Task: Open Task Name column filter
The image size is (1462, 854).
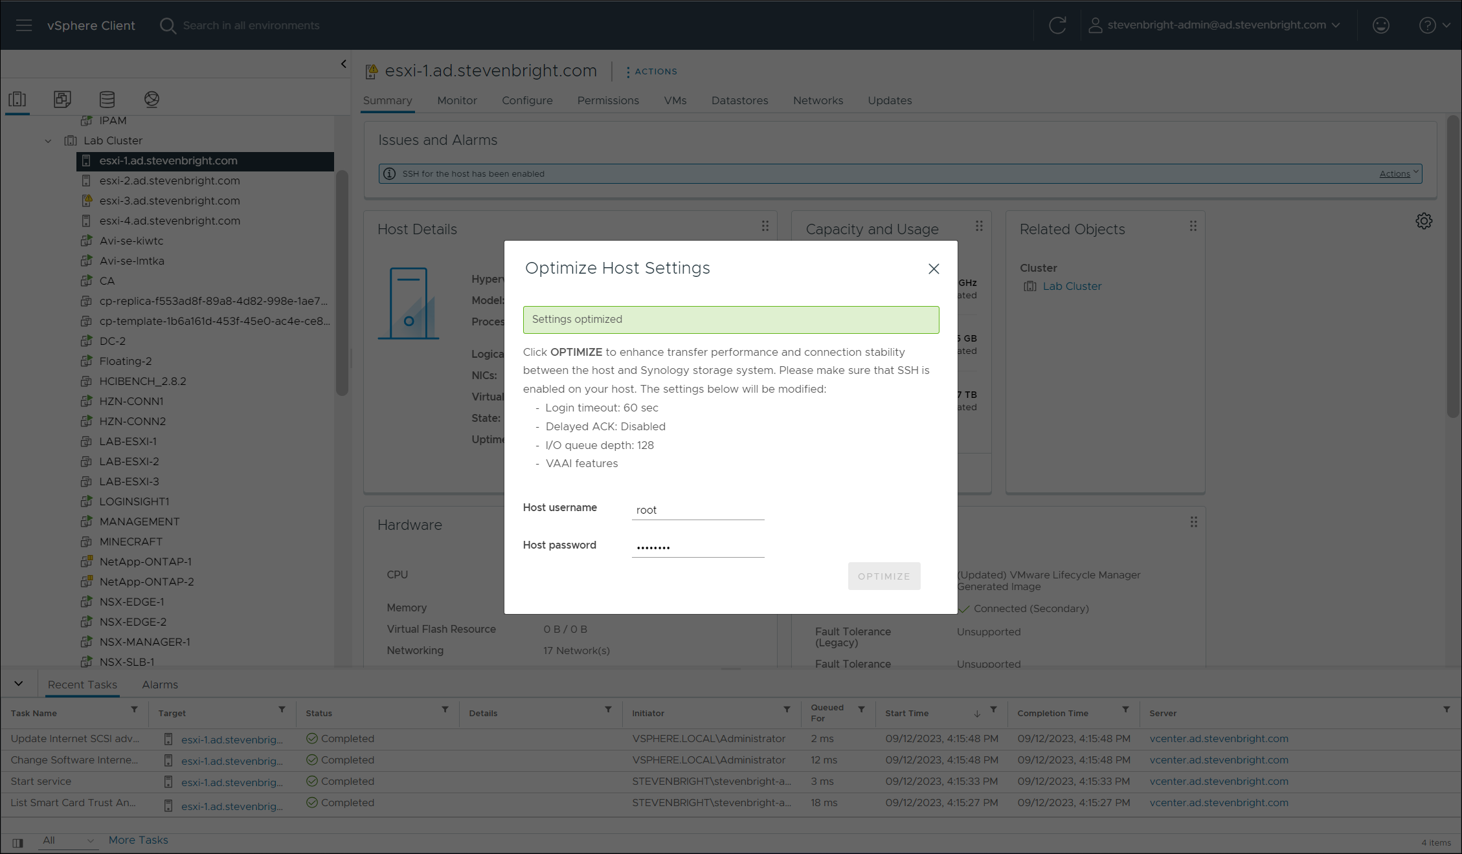Action: click(134, 710)
